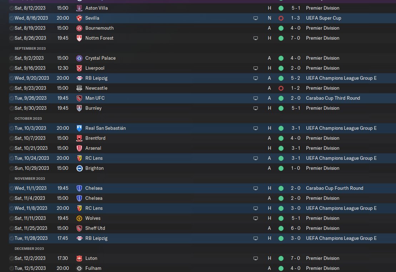Click the 1 - 0 score against Brighton

295,168
